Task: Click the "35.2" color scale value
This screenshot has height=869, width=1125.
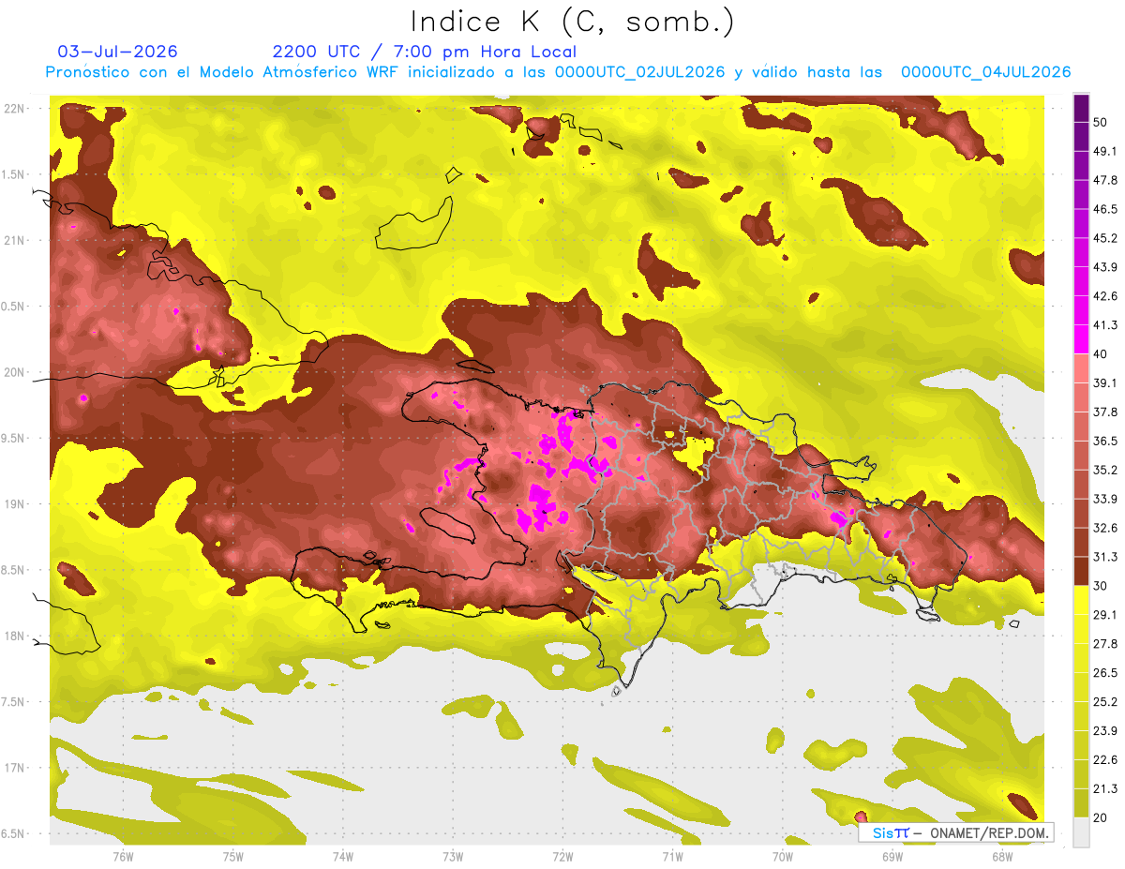Action: click(x=1104, y=470)
